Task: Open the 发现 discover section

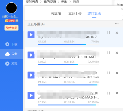Action: click(x=11, y=64)
